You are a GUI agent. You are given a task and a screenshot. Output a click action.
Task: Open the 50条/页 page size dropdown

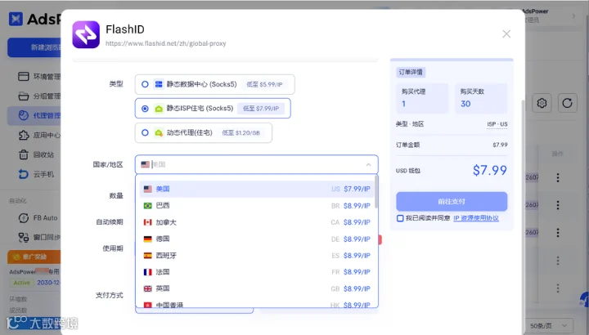(549, 326)
